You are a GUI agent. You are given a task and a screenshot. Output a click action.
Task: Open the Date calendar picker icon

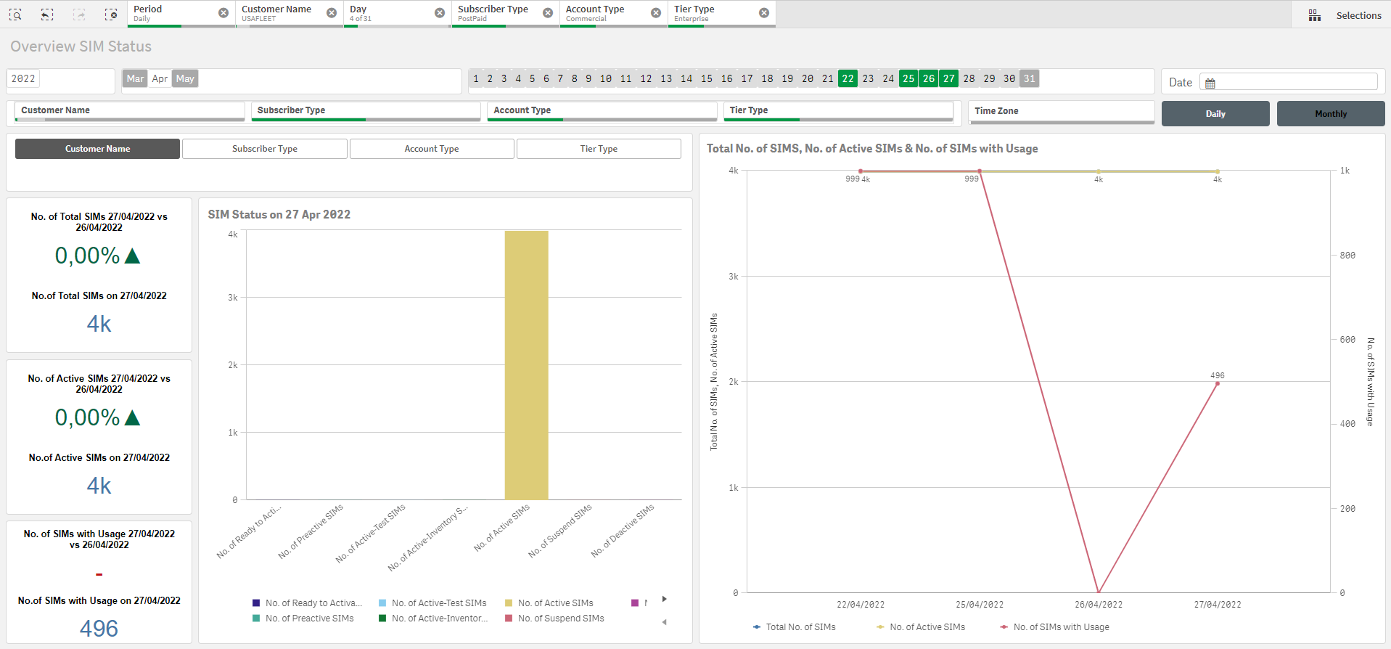(1210, 83)
